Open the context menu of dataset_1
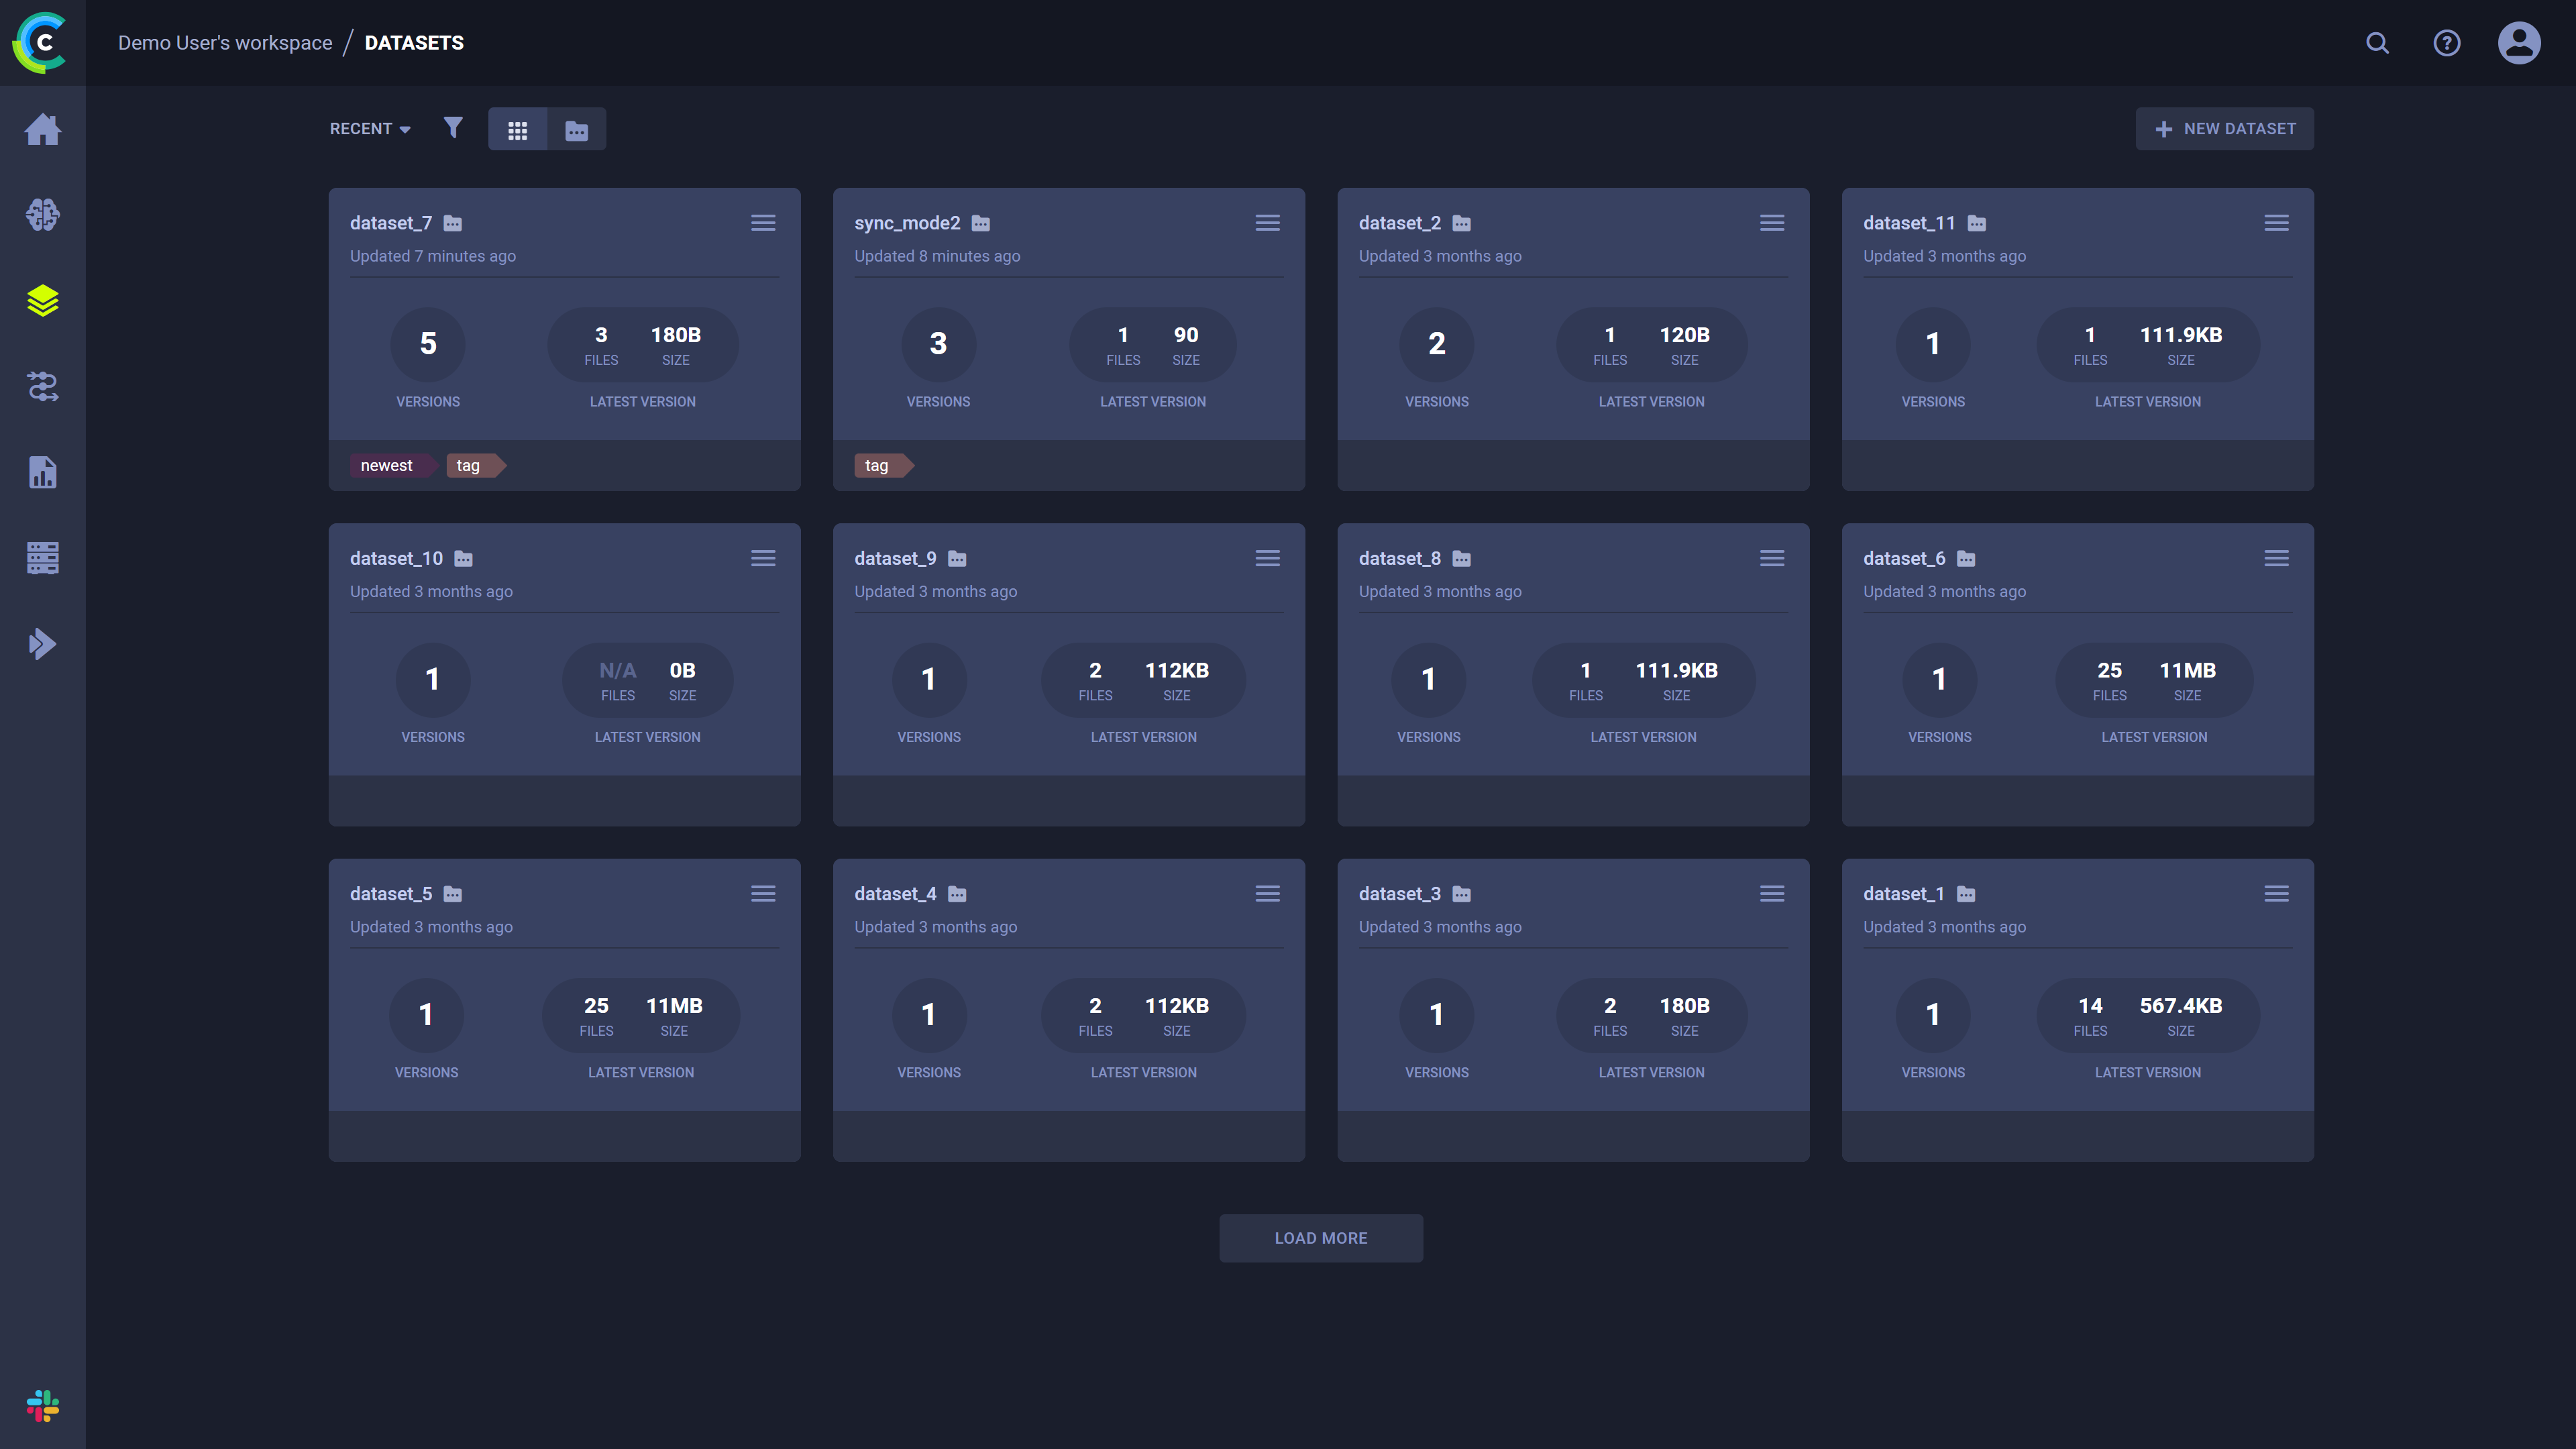2576x1449 pixels. [2277, 893]
